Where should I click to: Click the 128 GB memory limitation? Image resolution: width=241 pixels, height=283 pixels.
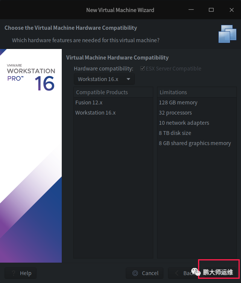pyautogui.click(x=197, y=102)
